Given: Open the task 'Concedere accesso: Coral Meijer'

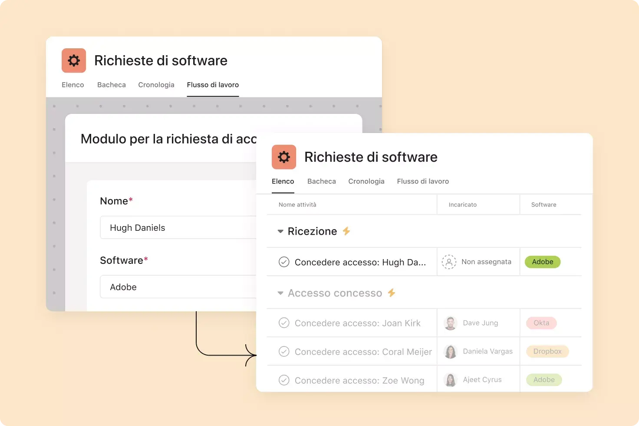Looking at the screenshot, I should 363,351.
